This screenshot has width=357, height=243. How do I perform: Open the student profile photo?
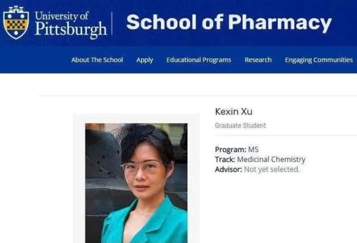(136, 183)
